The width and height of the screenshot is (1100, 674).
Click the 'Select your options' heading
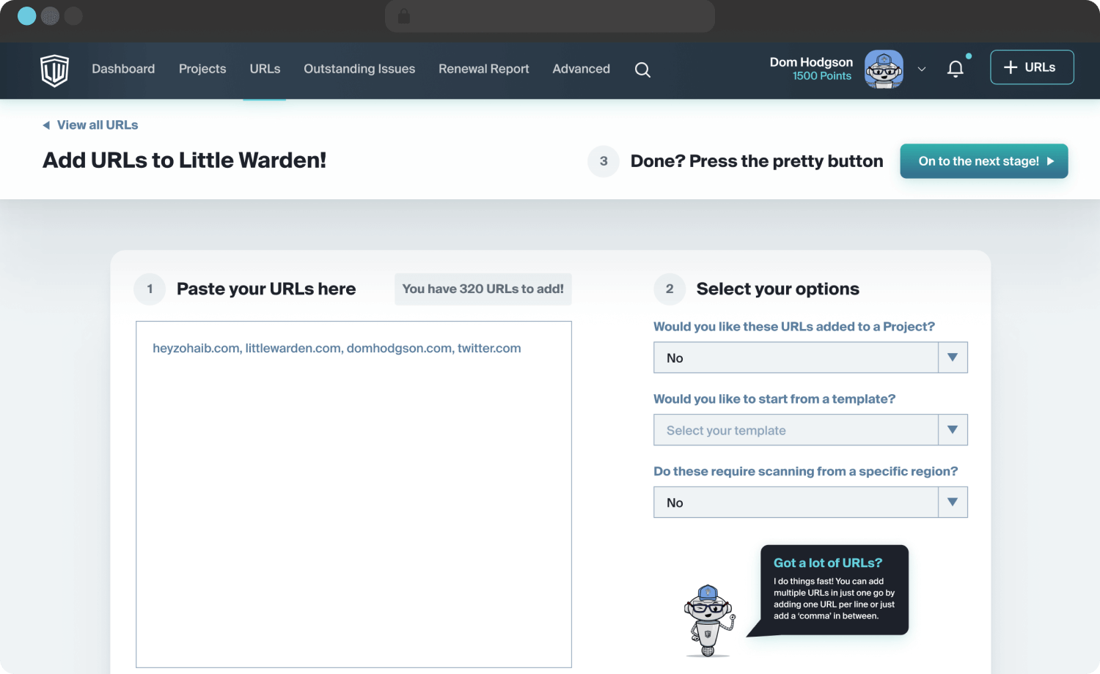(x=778, y=289)
